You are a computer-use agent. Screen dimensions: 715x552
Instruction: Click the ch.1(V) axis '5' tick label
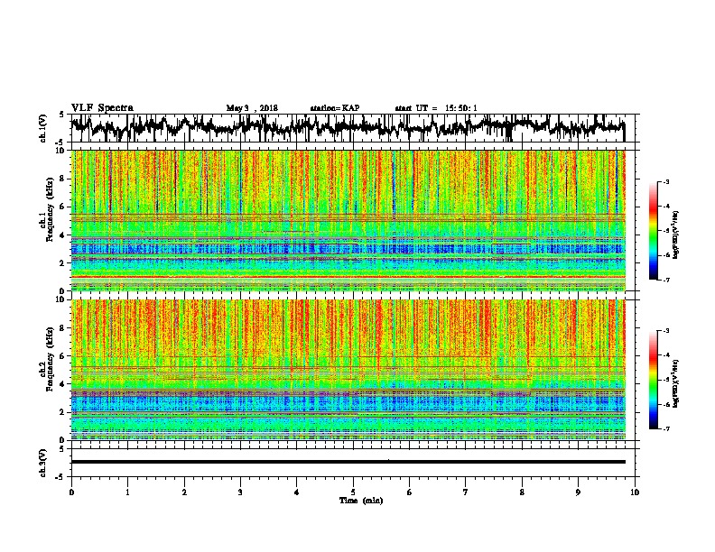(x=61, y=115)
